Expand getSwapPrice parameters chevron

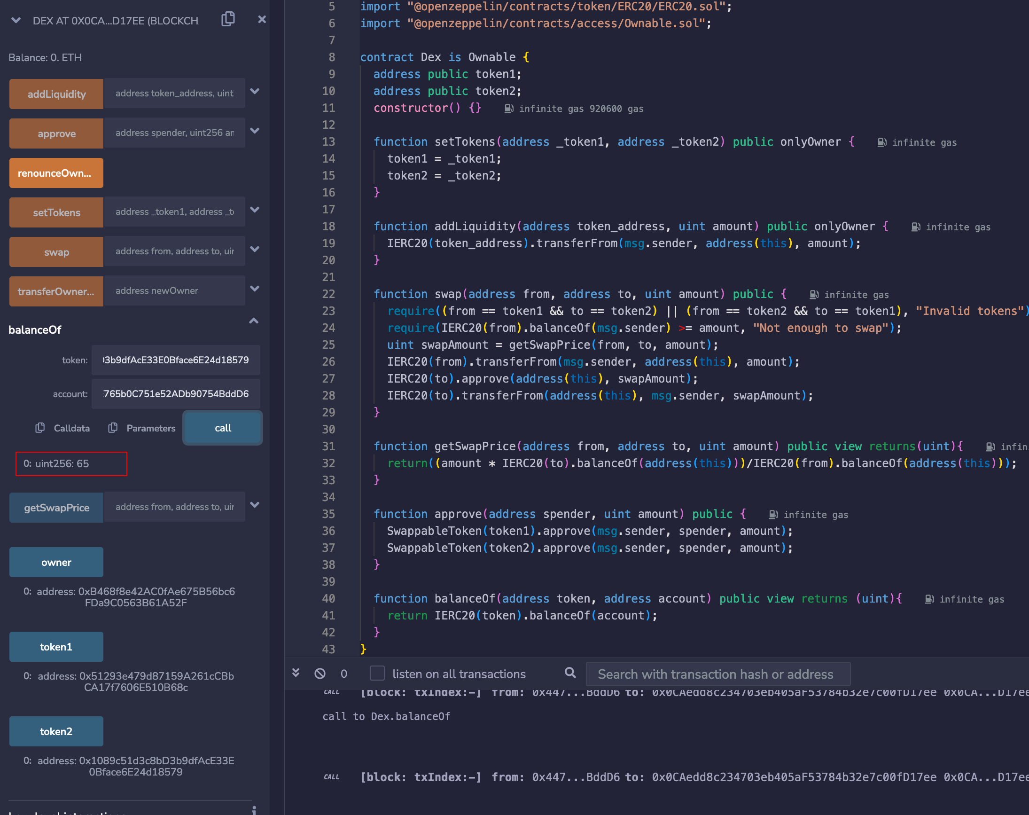[x=255, y=505]
